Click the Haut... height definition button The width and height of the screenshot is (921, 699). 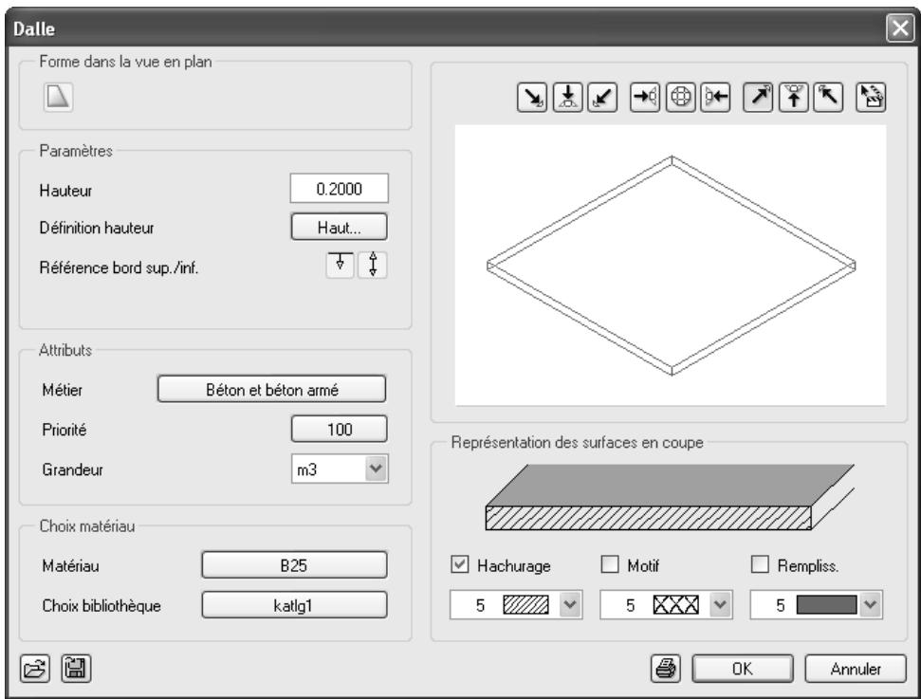[x=339, y=228]
